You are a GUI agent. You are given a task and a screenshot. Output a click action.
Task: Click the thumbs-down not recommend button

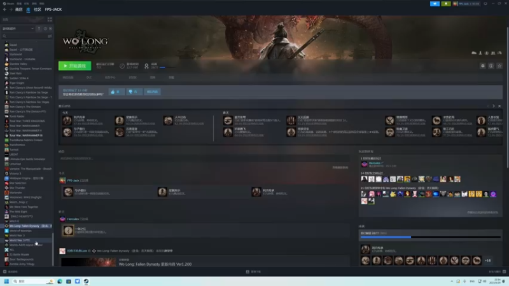pos(134,92)
